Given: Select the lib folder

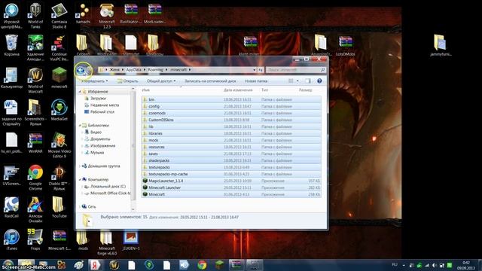Looking at the screenshot, I should click(231, 126).
